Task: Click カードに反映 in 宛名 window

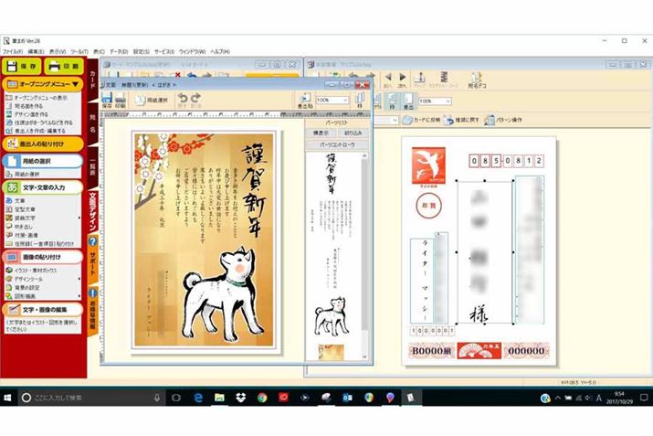Action: click(421, 120)
